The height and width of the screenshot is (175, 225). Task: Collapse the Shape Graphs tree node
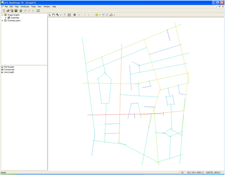[2, 15]
